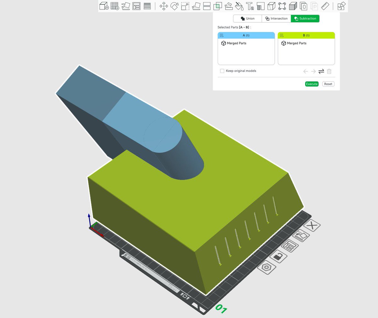
Task: Select the color painting bucket icon
Action: [239, 6]
